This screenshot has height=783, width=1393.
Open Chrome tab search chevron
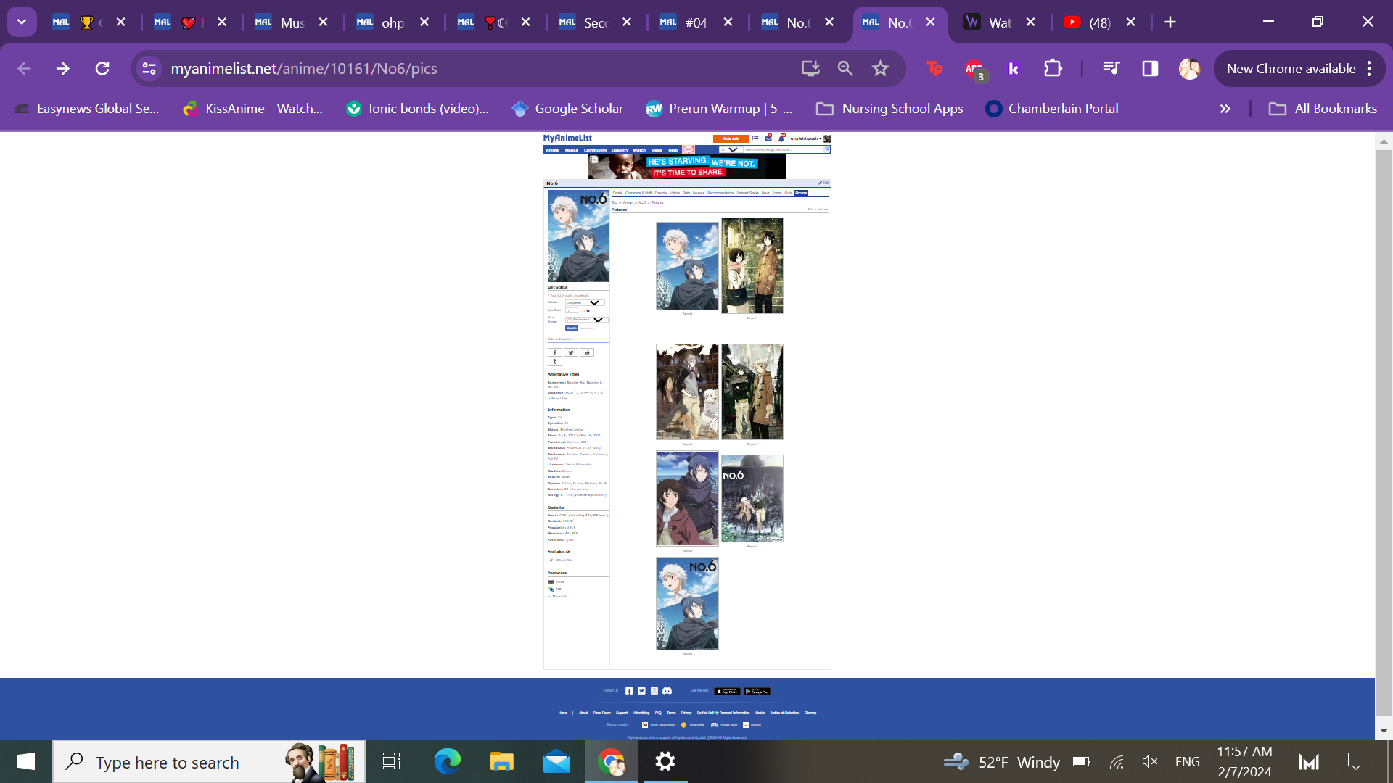pyautogui.click(x=22, y=22)
